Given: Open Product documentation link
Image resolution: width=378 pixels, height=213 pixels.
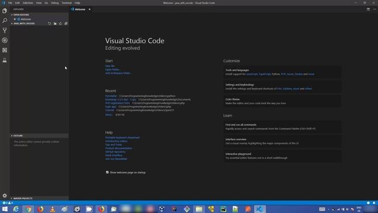Looking at the screenshot, I should [119, 149].
